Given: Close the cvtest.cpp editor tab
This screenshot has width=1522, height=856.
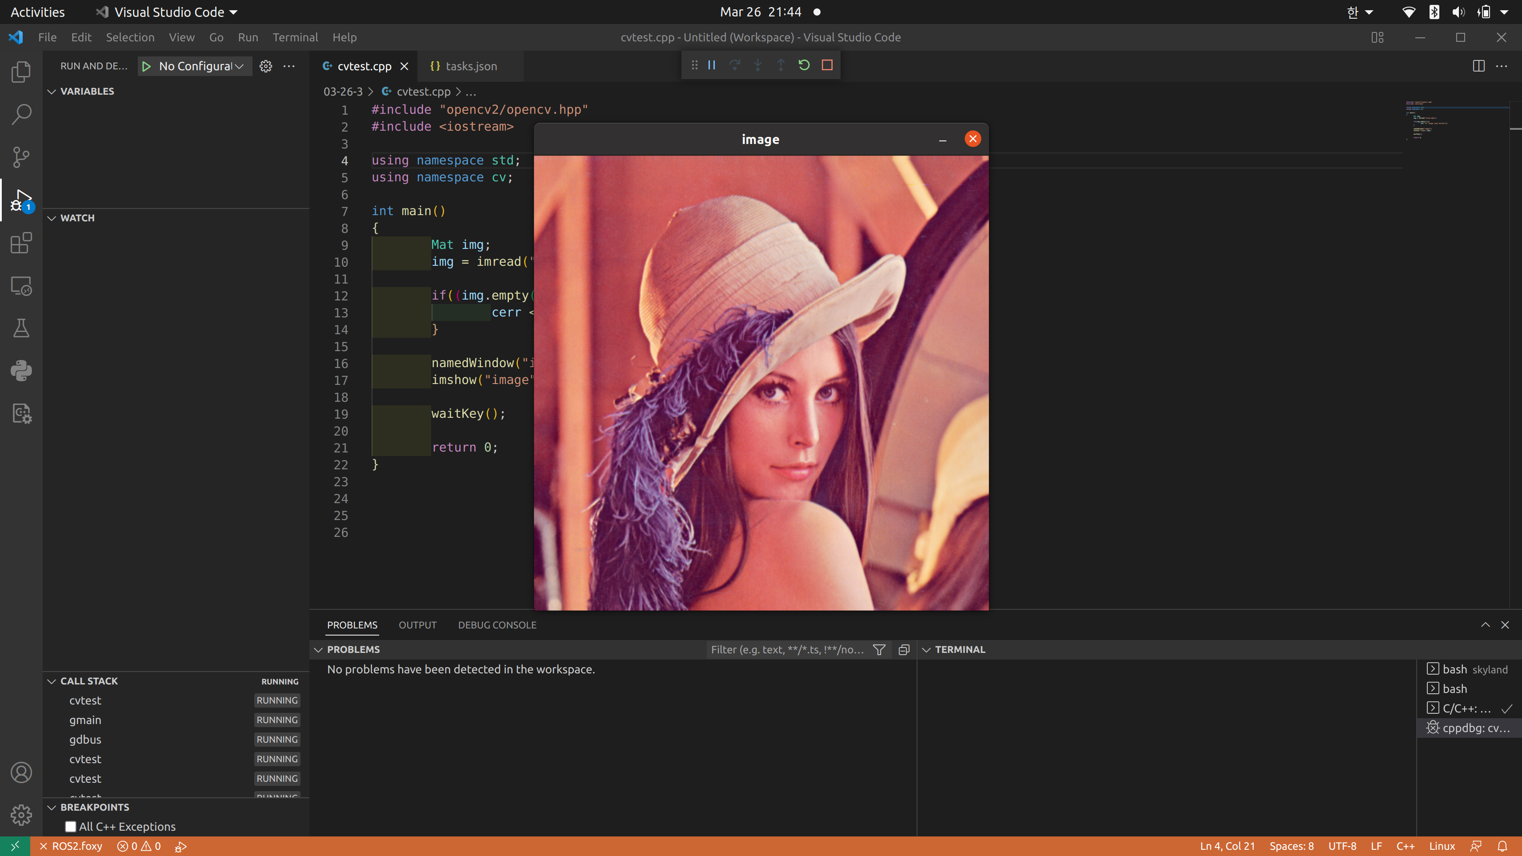Looking at the screenshot, I should [x=404, y=66].
